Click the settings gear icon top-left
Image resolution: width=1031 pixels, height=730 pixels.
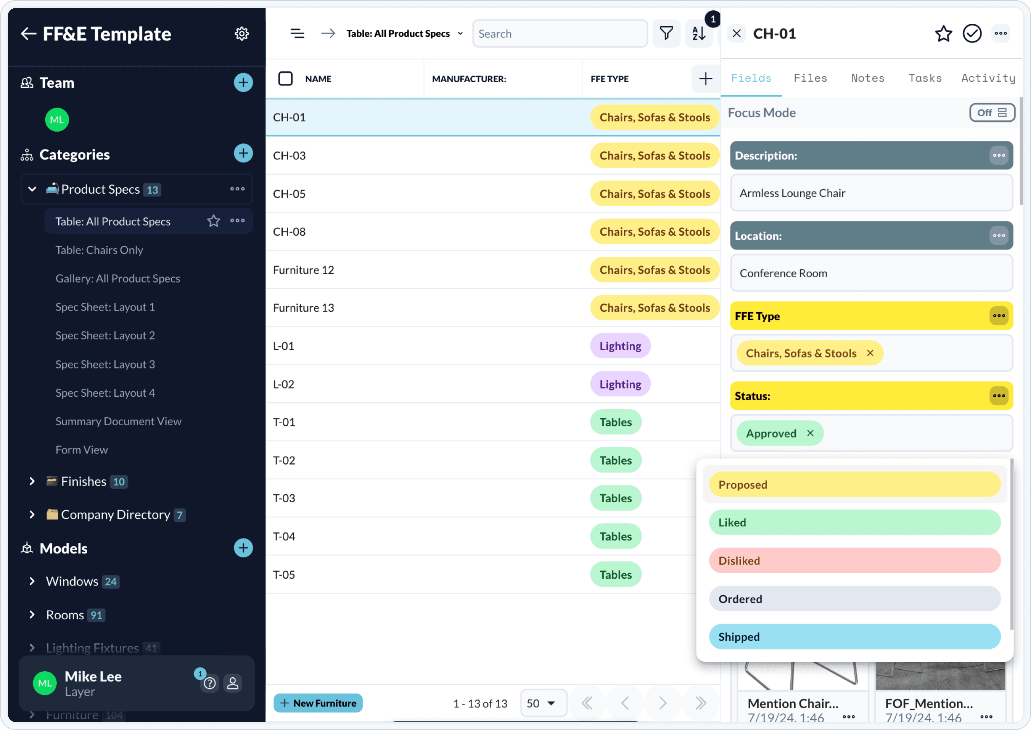pos(241,33)
